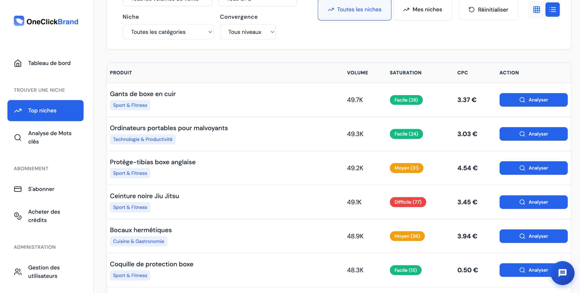The width and height of the screenshot is (580, 293).
Task: Select product title Ordinateurs portables pour malvoyants
Action: [169, 128]
